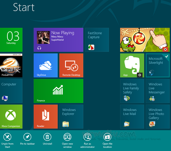The height and width of the screenshot is (151, 171).
Task: Open Windows Live Messenger tile
Action: tap(158, 91)
